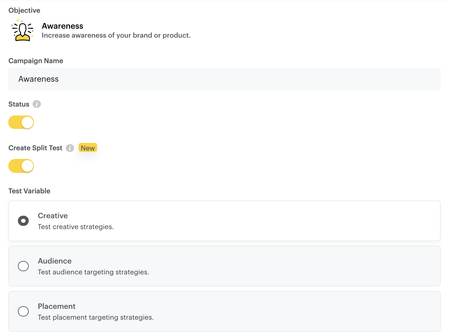Click the Objective section label
The image size is (449, 335).
click(x=24, y=11)
